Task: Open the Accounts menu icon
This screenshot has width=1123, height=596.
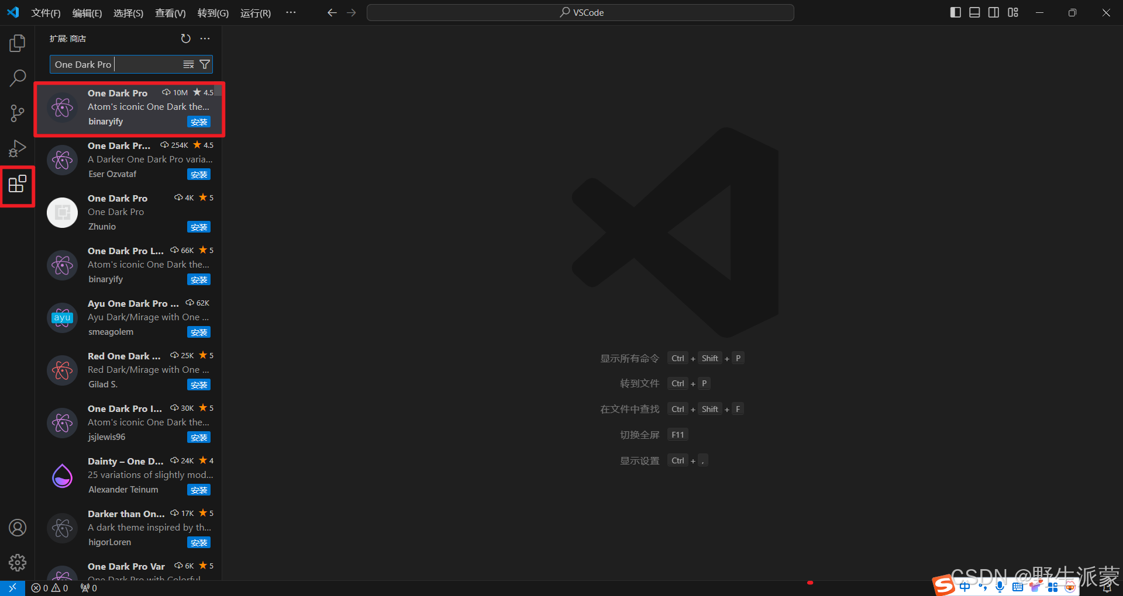Action: 18,528
